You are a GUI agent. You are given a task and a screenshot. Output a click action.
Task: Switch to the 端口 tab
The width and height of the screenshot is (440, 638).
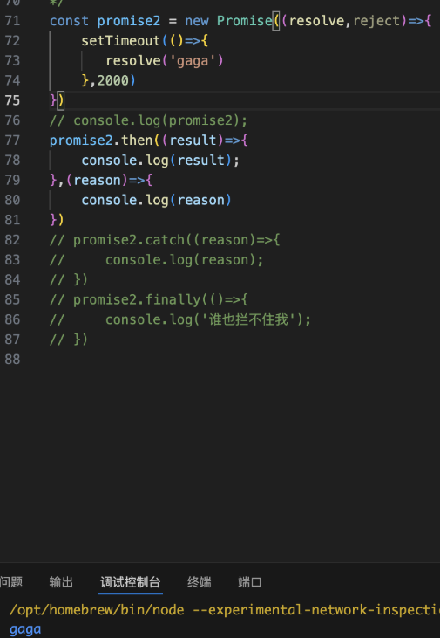(249, 582)
